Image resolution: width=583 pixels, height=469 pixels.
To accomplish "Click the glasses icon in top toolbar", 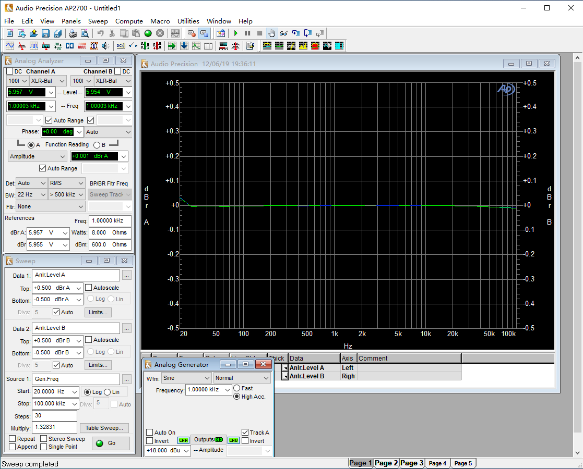I will point(283,33).
